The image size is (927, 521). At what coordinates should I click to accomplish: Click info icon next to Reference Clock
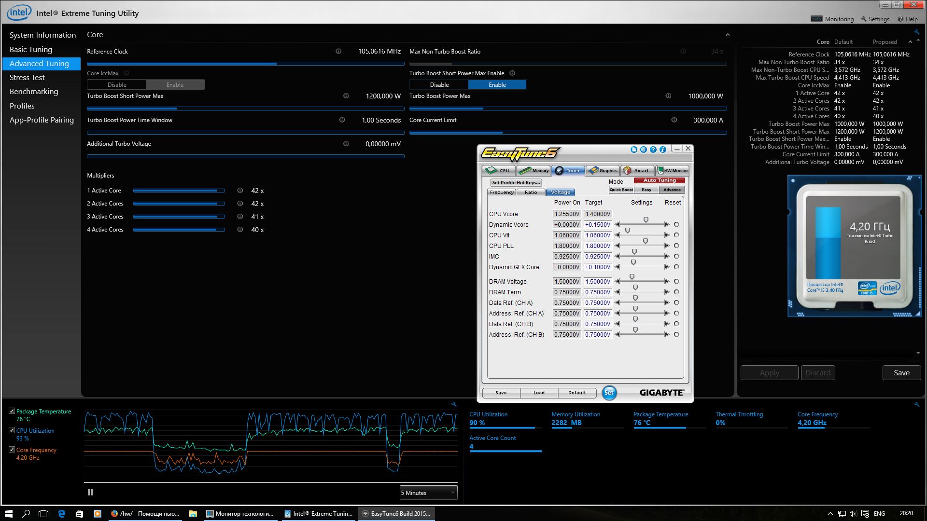338,51
